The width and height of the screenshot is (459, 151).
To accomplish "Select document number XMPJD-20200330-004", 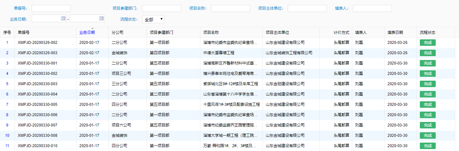I will coord(38,94).
